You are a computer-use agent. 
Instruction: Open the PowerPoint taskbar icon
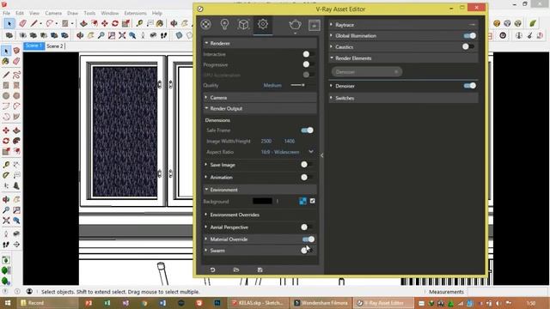89,303
